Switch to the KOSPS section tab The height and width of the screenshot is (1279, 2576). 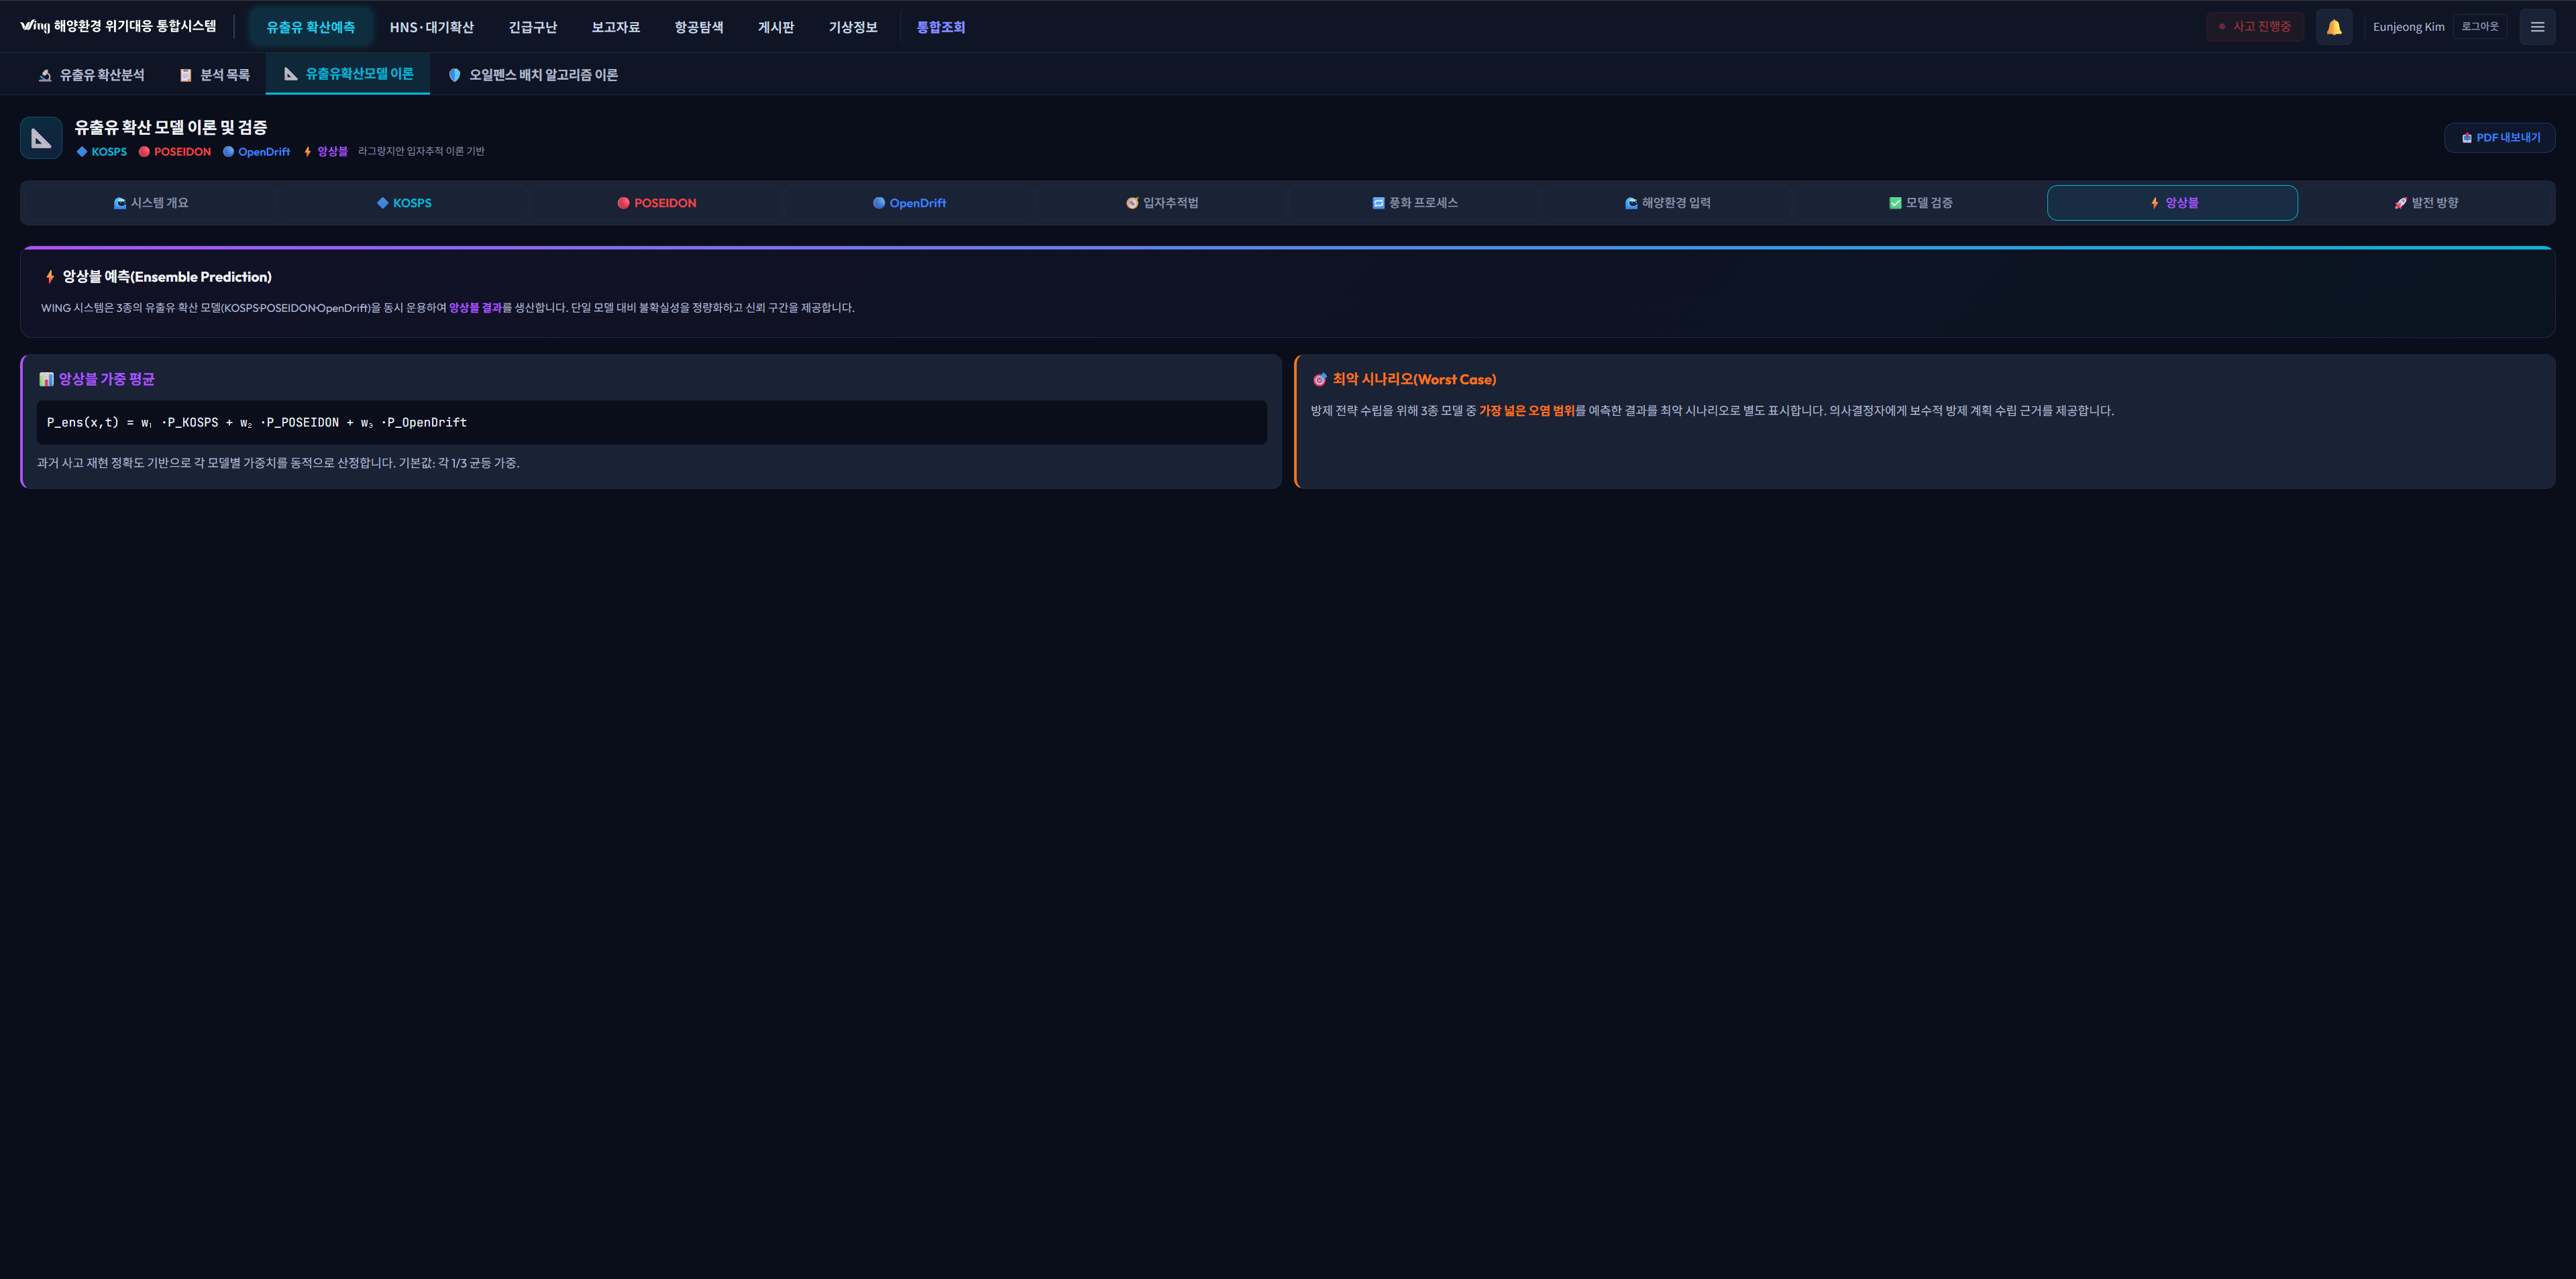pyautogui.click(x=403, y=203)
